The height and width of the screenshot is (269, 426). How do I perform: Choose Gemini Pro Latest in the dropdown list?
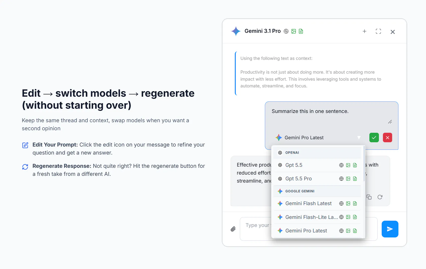[317, 231]
